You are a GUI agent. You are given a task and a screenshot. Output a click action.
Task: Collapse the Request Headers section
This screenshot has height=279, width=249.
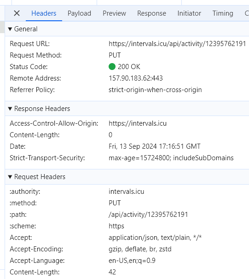[x=10, y=177]
